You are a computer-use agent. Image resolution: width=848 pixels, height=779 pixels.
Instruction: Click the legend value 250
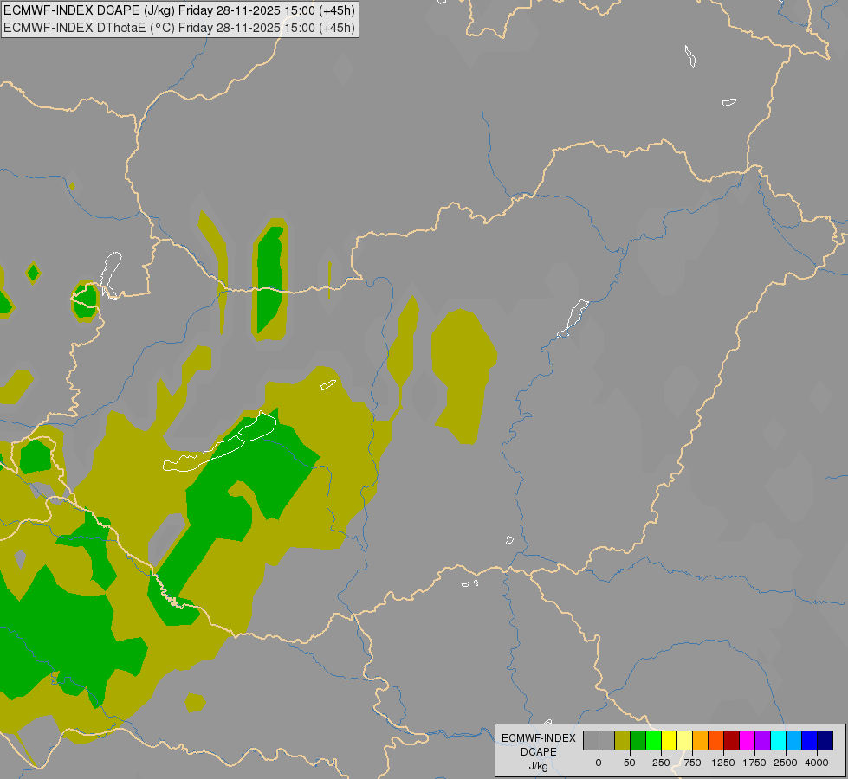point(661,763)
